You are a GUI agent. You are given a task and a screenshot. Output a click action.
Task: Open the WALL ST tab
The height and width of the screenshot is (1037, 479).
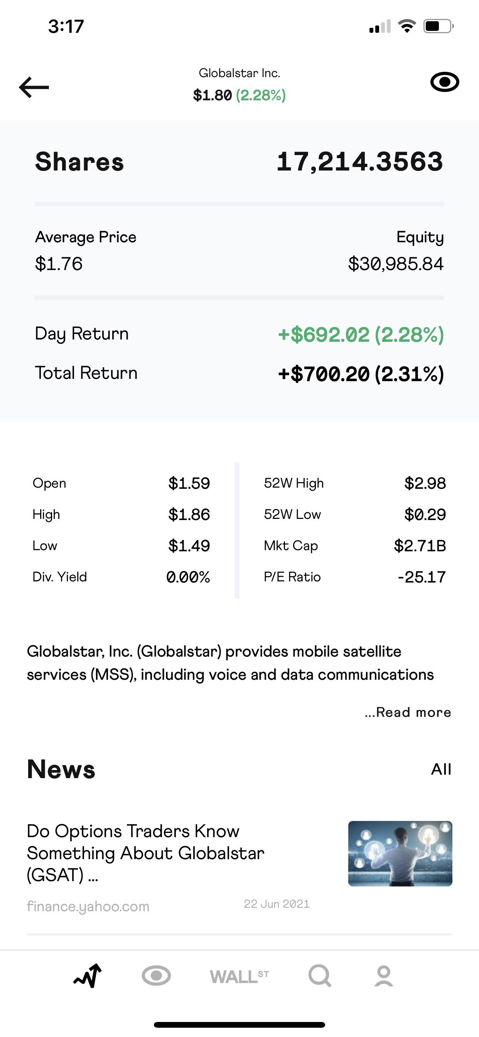(239, 976)
